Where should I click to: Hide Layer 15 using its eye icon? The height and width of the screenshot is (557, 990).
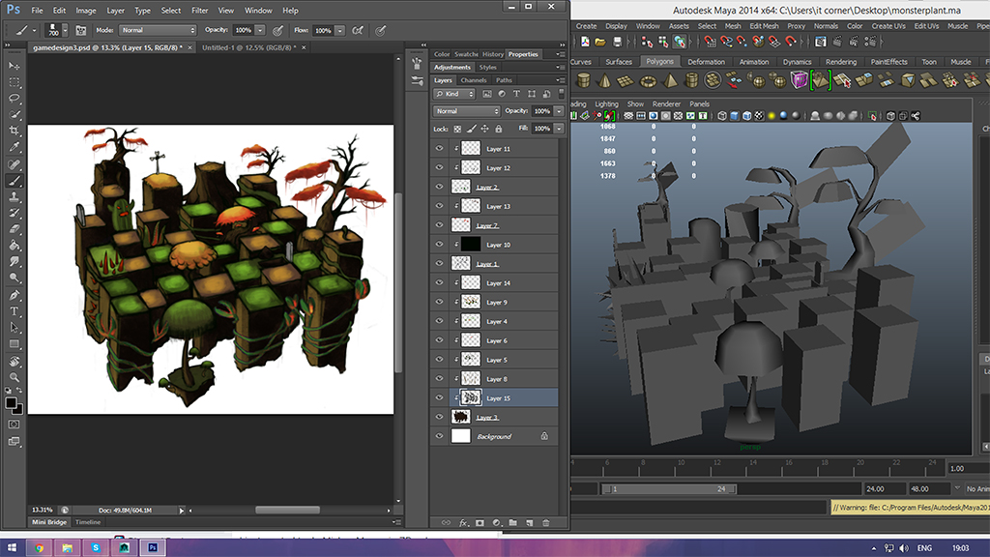(440, 397)
